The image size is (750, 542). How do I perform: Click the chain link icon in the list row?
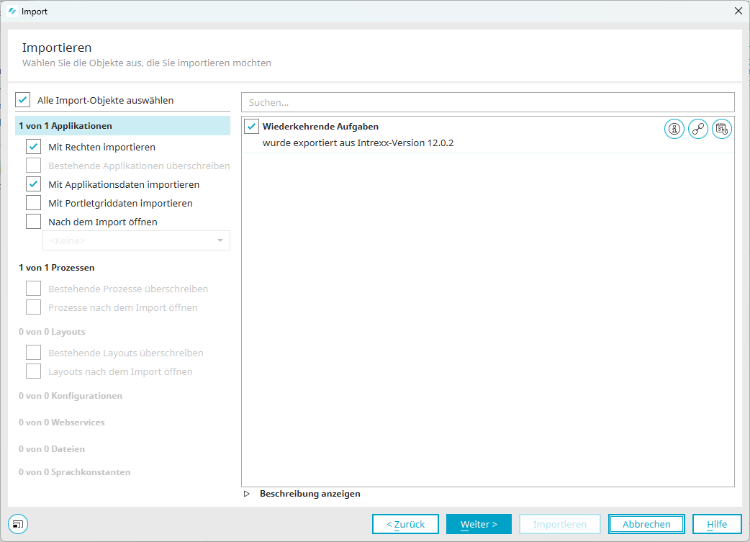pos(698,130)
